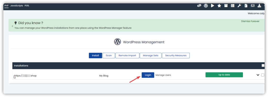Screen dimensions: 268x97
Task: Click the Login button for My Blog
Action: pyautogui.click(x=148, y=75)
